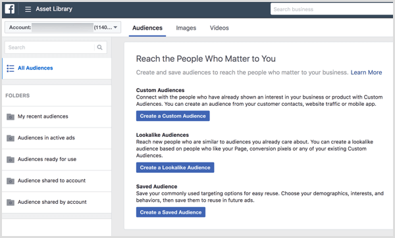395x238 pixels.
Task: Open the Audience shared by account folder
Action: click(x=57, y=202)
